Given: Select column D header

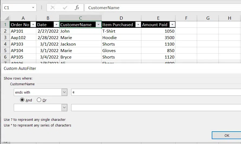Looking at the screenshot, I should pyautogui.click(x=121, y=18).
